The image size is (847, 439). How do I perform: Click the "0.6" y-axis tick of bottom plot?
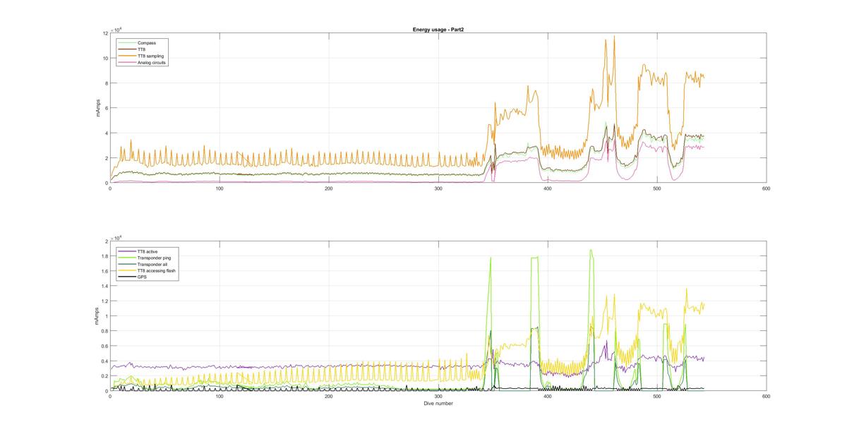(104, 346)
